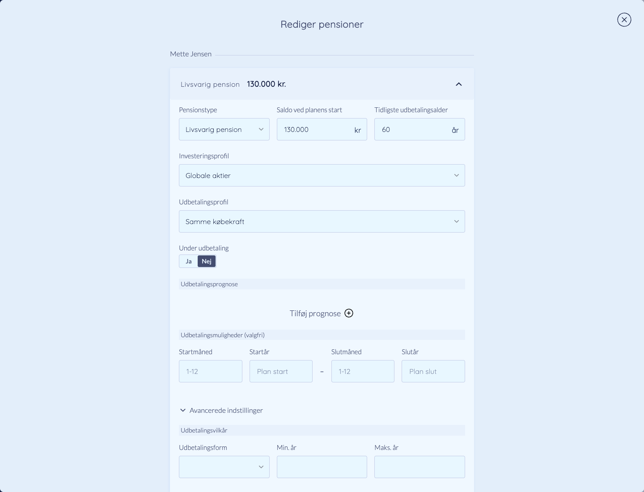This screenshot has height=492, width=644.
Task: Expand Avancerede indstillinger chevron
Action: click(x=183, y=410)
